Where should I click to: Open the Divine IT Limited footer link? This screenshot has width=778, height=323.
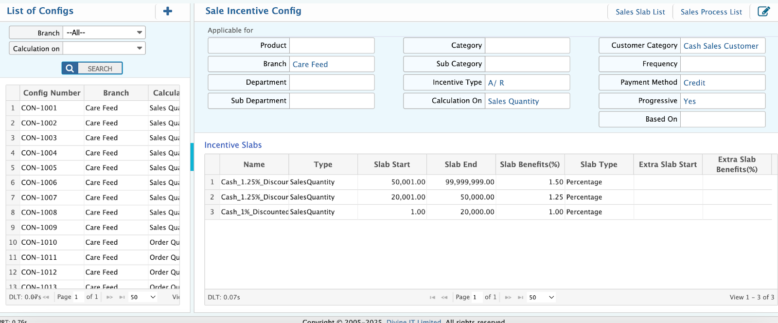tap(414, 321)
